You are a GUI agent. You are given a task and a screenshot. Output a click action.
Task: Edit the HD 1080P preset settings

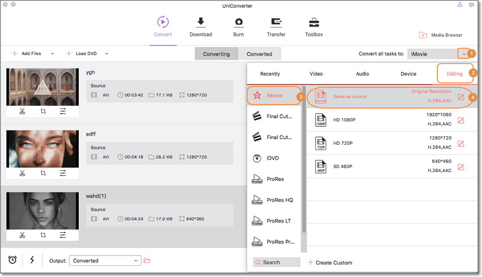click(460, 121)
